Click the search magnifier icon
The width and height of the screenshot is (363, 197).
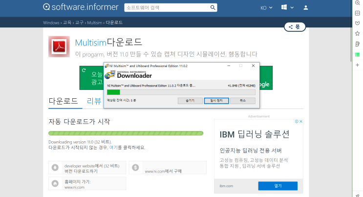click(213, 7)
